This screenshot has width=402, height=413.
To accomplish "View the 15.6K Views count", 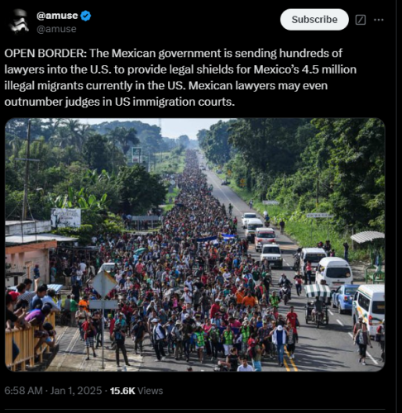I will click(136, 391).
